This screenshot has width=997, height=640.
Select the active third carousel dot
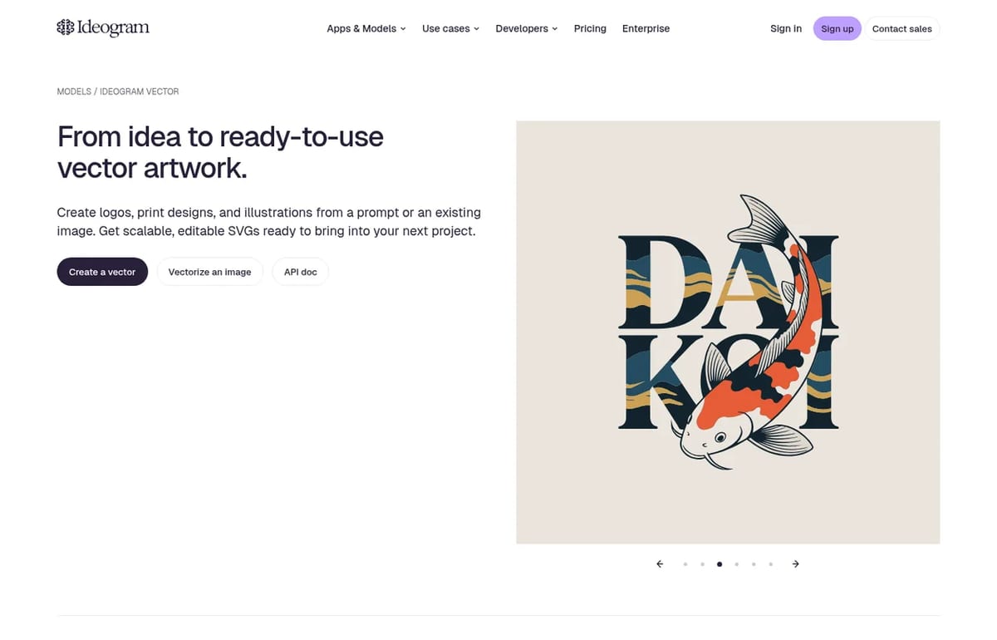click(720, 564)
